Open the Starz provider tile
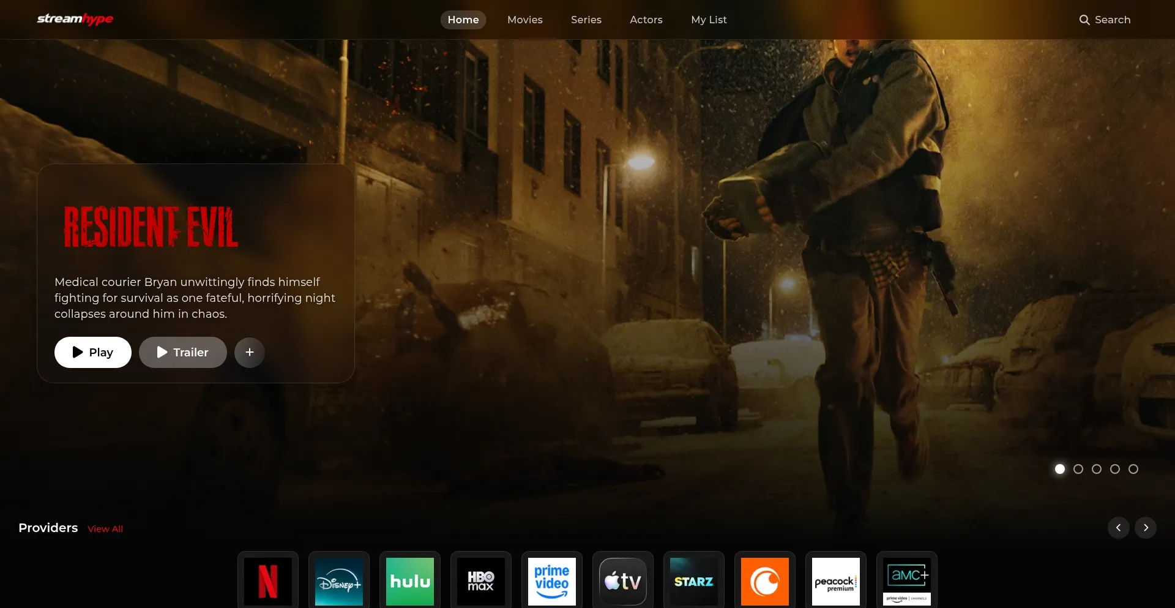 pos(694,580)
